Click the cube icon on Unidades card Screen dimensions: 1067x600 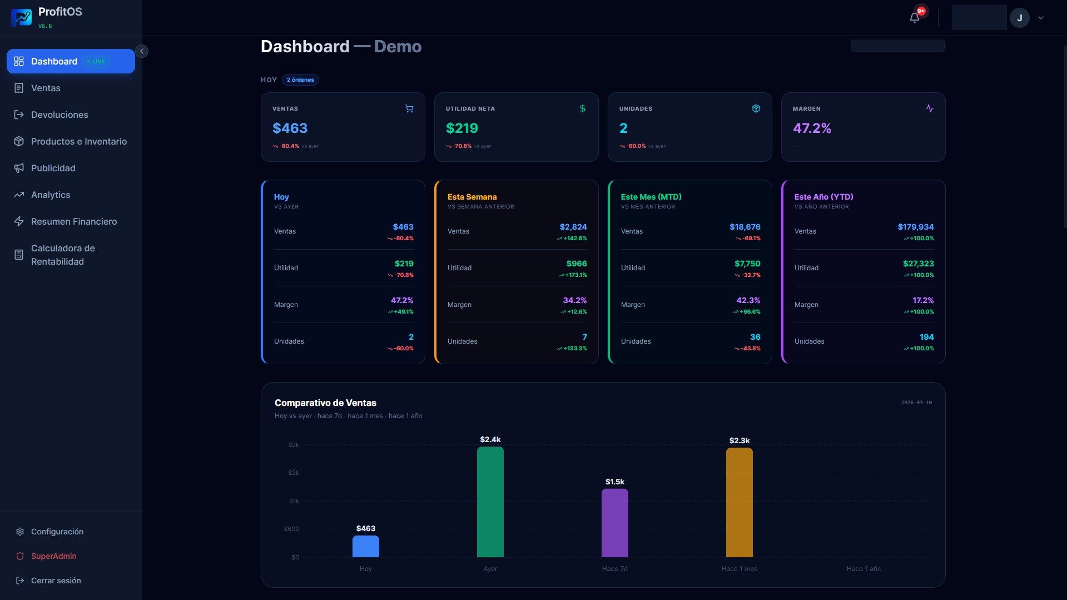point(756,108)
